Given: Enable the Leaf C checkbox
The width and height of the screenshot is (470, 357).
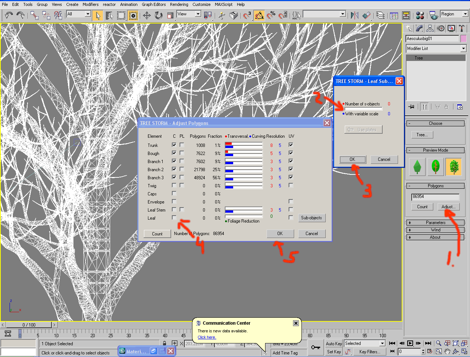Looking at the screenshot, I should pos(174,218).
